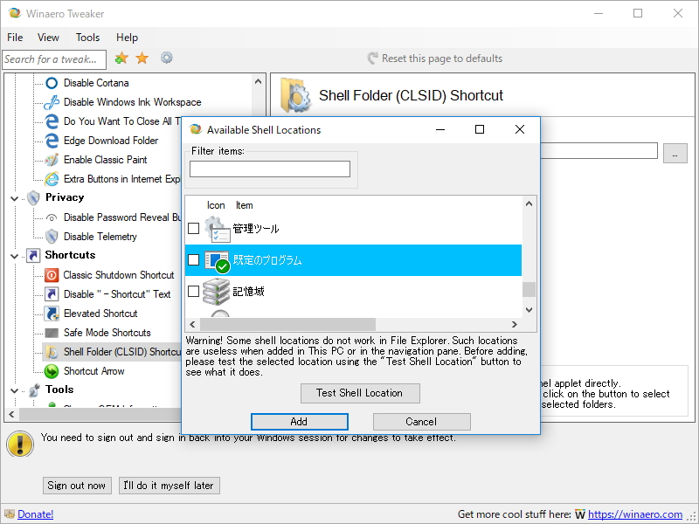Click the add-to-favorites star with plus icon

point(121,58)
